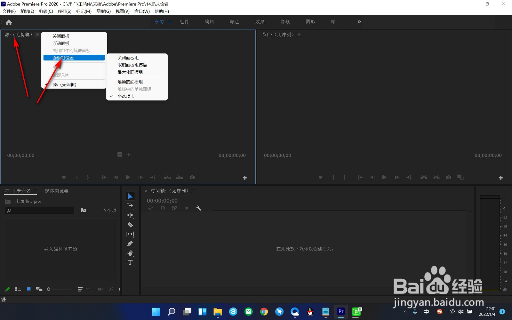Select the Ripple Edit tool
Screen dimensions: 512x320
[130, 215]
